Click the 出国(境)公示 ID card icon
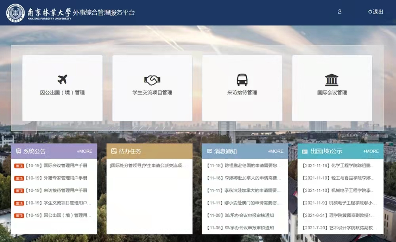396x242 pixels. coord(305,152)
